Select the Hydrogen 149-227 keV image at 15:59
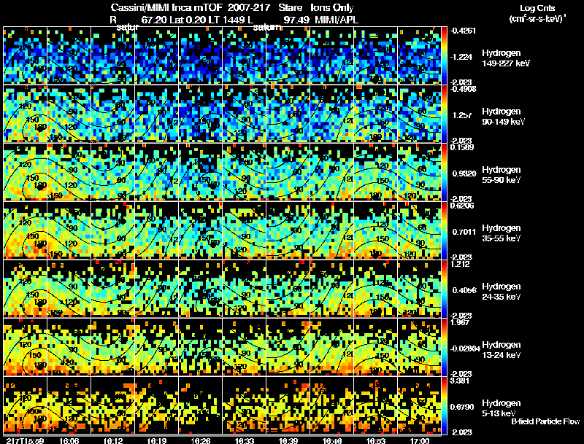 pyautogui.click(x=26, y=55)
